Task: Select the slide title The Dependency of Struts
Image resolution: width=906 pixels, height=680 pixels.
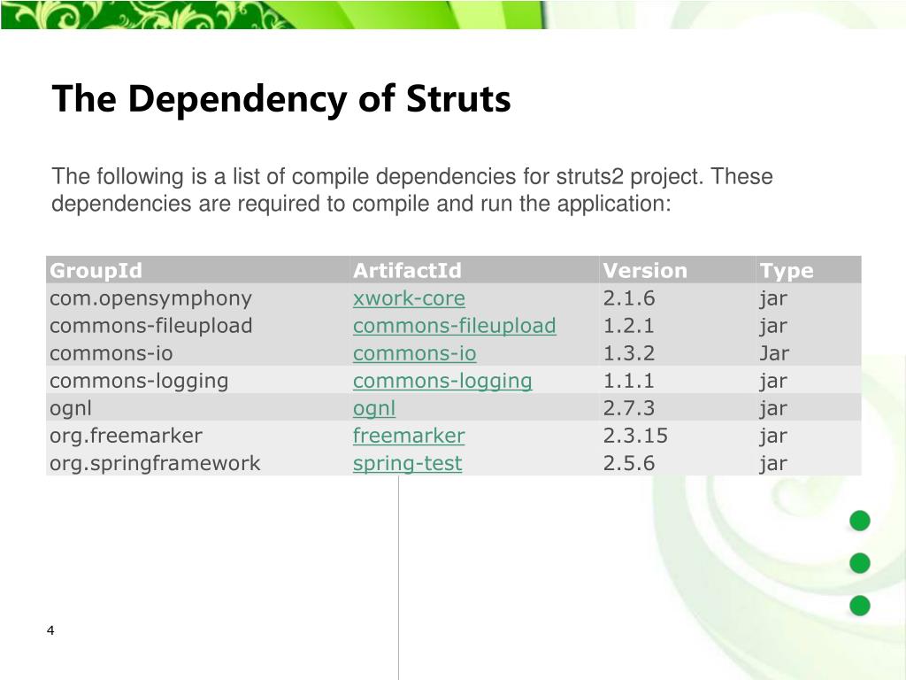Action: point(281,99)
